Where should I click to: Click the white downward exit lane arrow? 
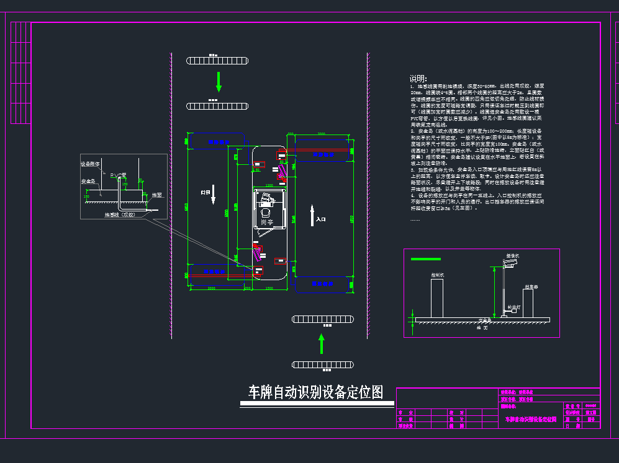pos(213,193)
